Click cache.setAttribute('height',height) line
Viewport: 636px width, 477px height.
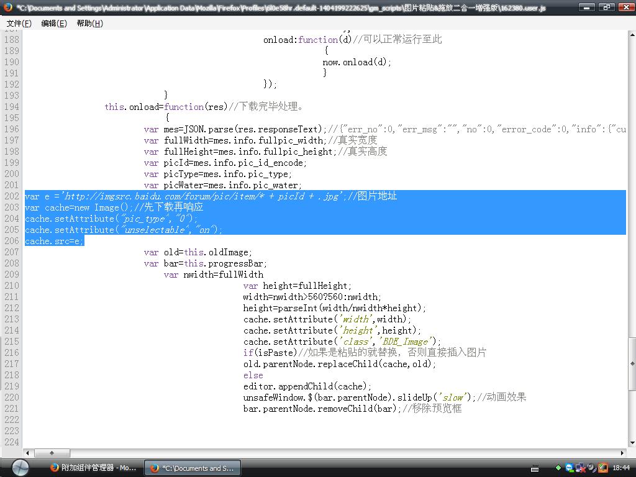pyautogui.click(x=332, y=330)
